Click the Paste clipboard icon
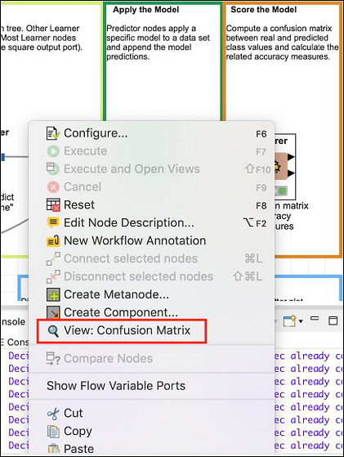The width and height of the screenshot is (344, 457). (53, 449)
